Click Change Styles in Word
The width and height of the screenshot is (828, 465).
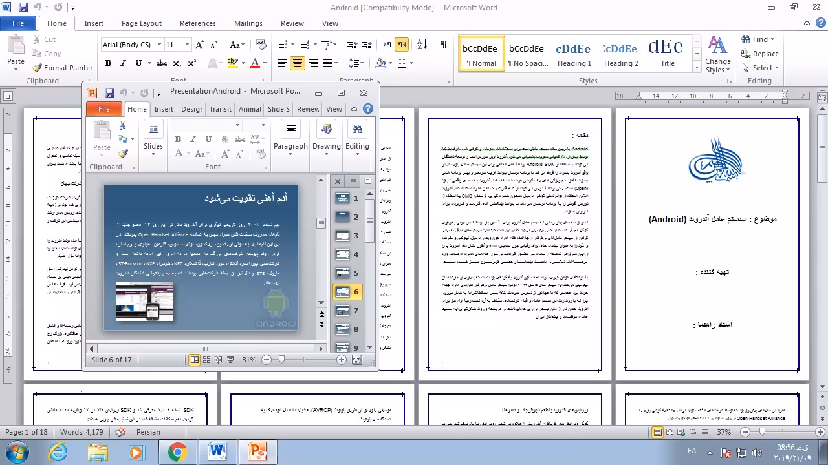tap(718, 54)
